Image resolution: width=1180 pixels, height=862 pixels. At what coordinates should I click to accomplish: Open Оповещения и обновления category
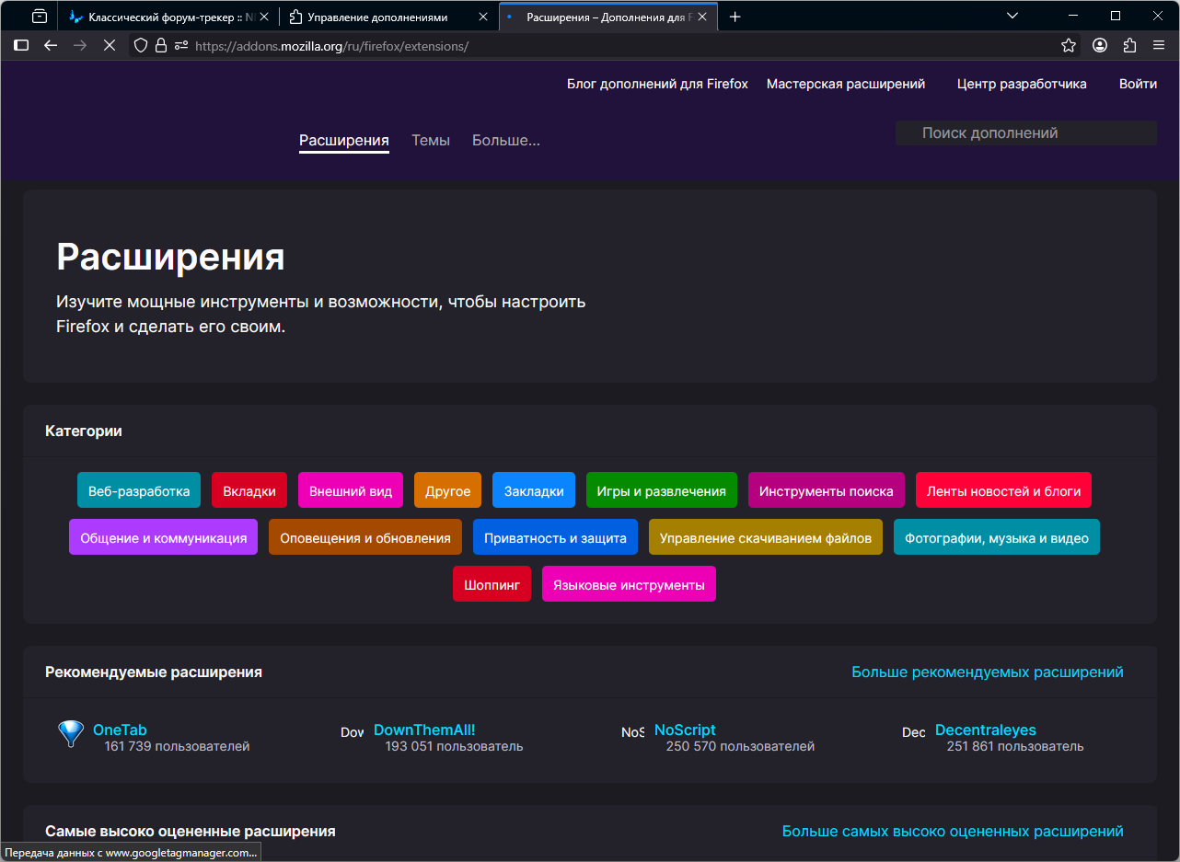(365, 537)
